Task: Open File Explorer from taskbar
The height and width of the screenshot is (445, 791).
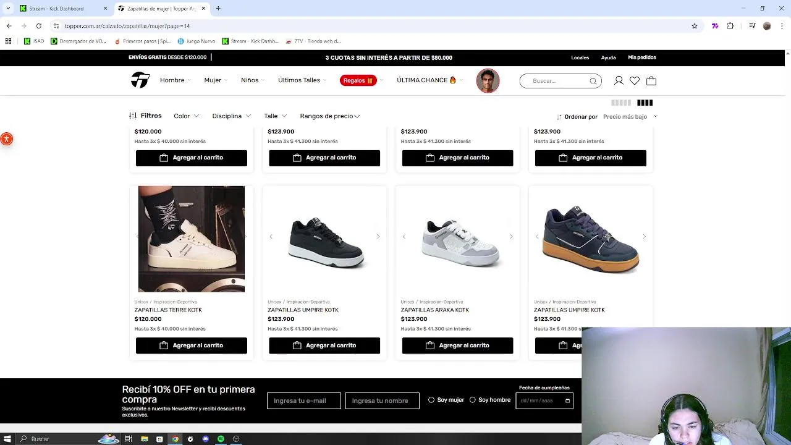Action: pos(144,439)
